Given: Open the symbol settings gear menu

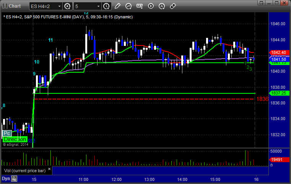Looking at the screenshot, I should point(67,6).
